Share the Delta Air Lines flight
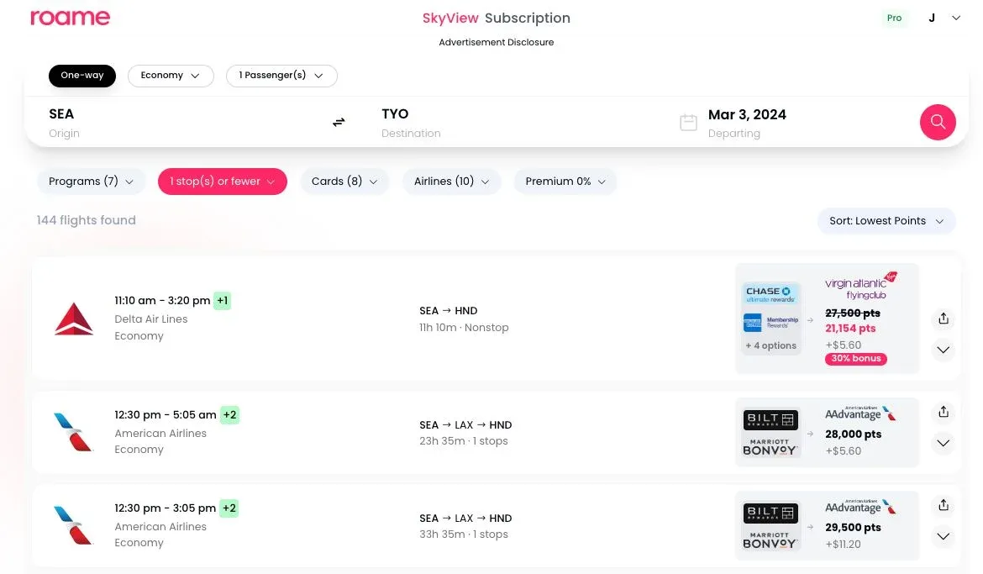The image size is (983, 574). [943, 319]
